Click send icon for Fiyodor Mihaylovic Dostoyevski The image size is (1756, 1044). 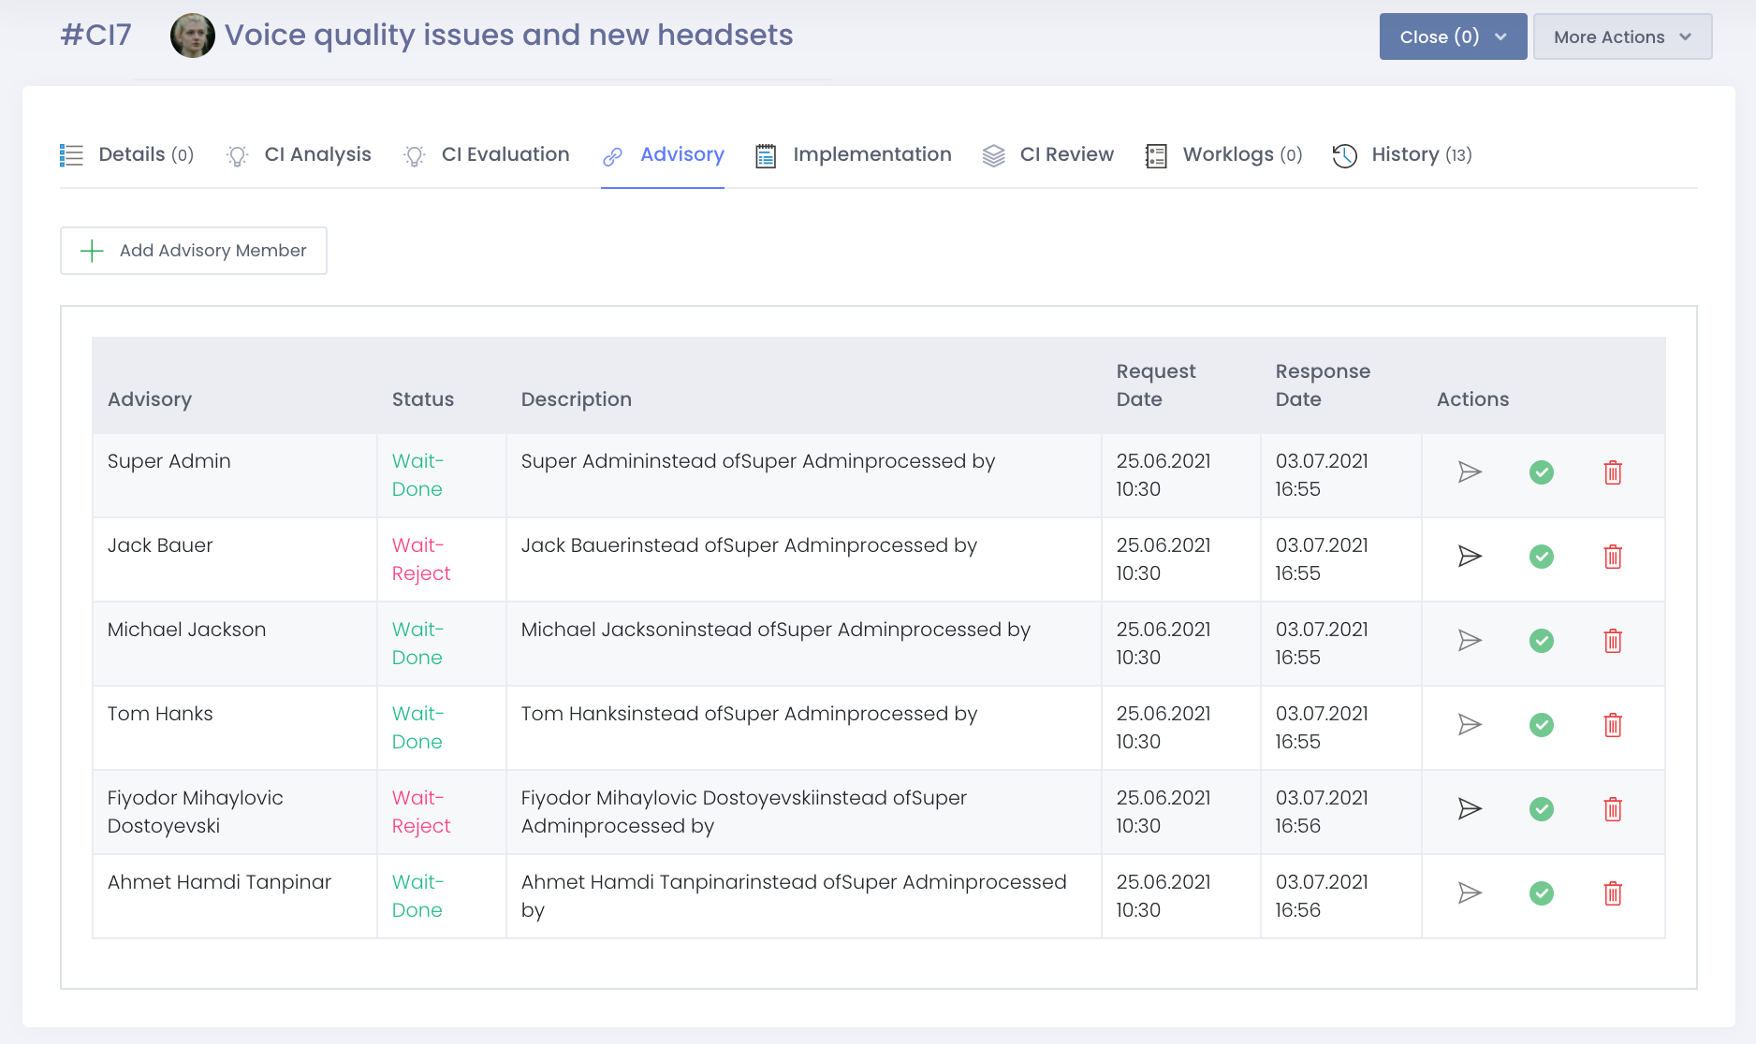tap(1470, 809)
